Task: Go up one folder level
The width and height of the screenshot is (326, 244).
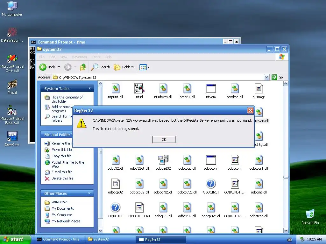Action: (x=83, y=67)
